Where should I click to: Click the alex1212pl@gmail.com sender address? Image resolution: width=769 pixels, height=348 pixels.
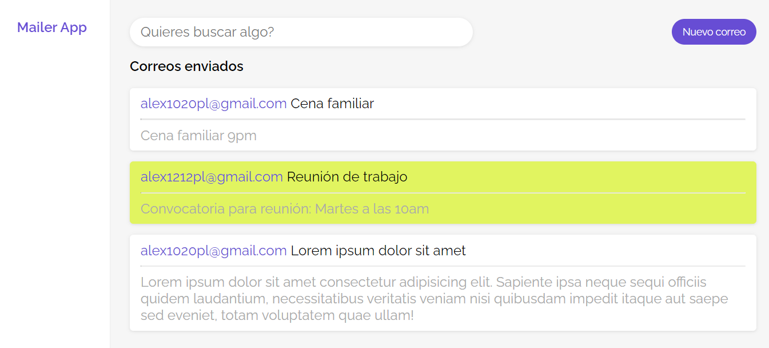[x=212, y=177]
